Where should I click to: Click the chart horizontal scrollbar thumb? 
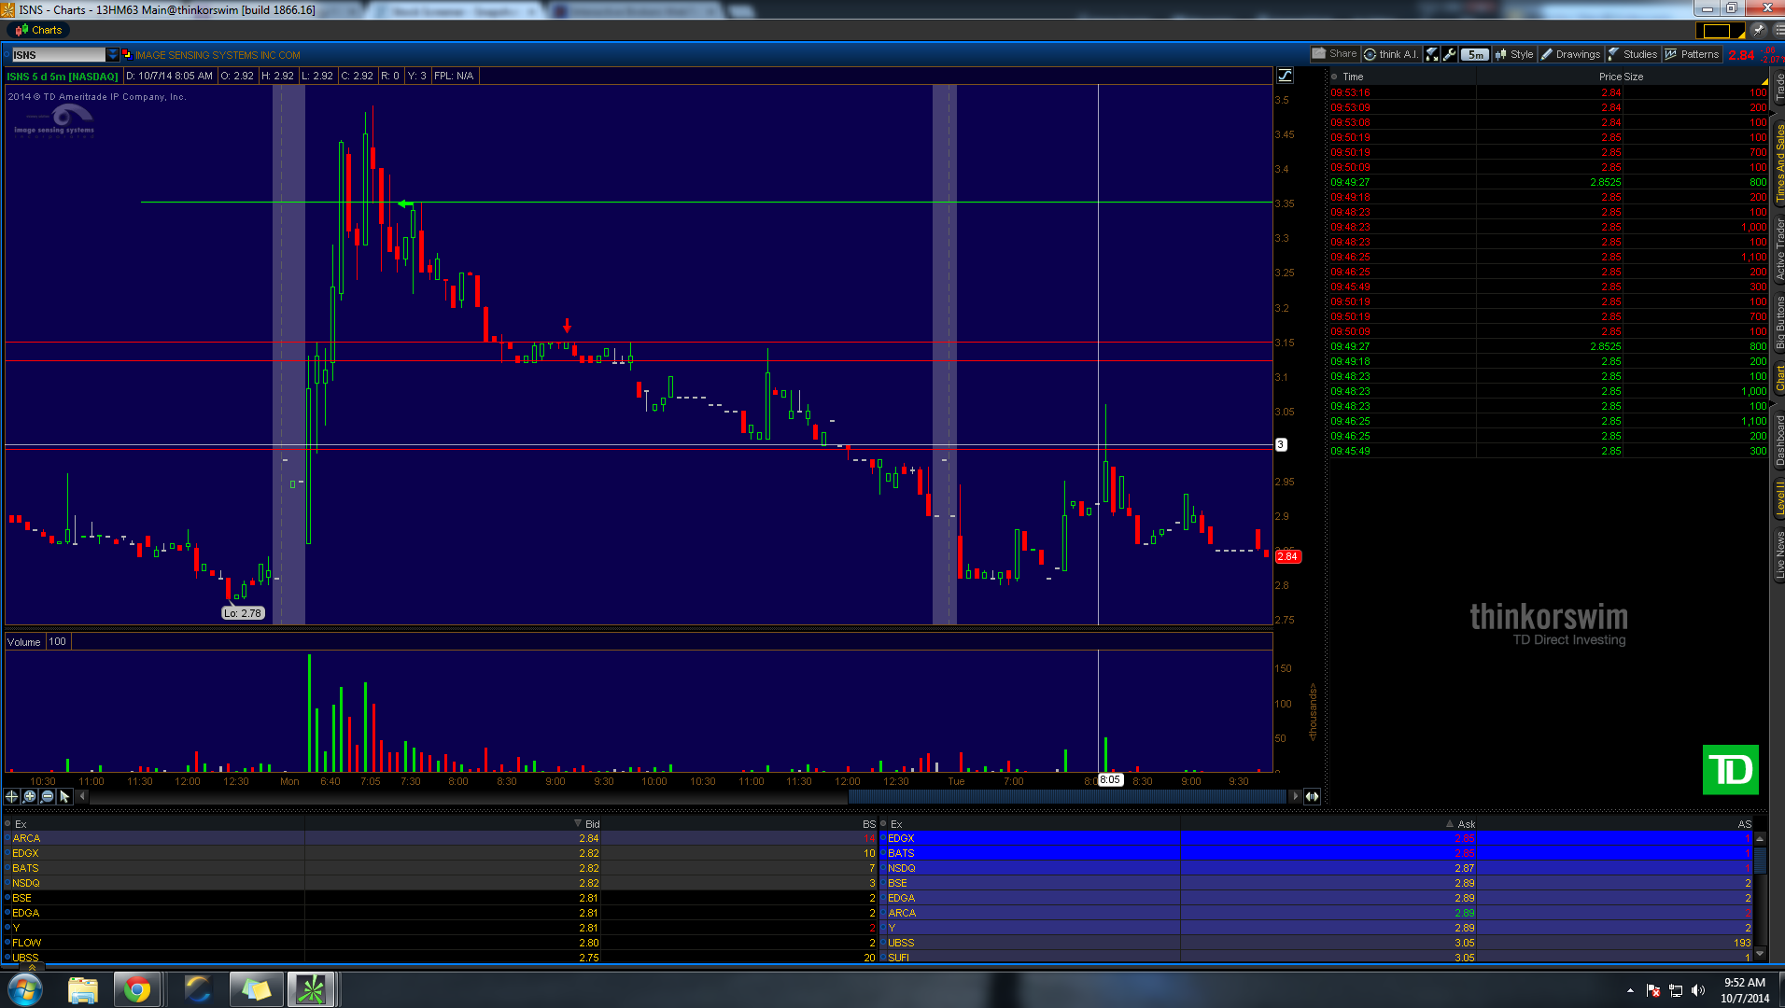click(x=1067, y=796)
